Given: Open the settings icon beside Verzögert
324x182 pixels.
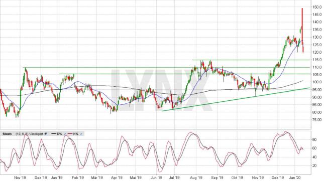Looking at the screenshot, I should (x=46, y=134).
